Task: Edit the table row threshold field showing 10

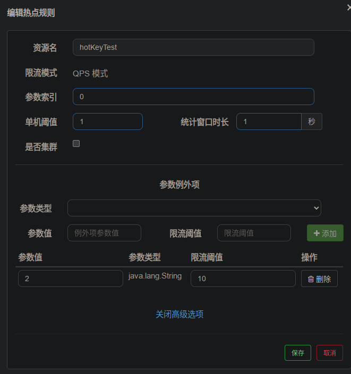Action: [x=243, y=279]
